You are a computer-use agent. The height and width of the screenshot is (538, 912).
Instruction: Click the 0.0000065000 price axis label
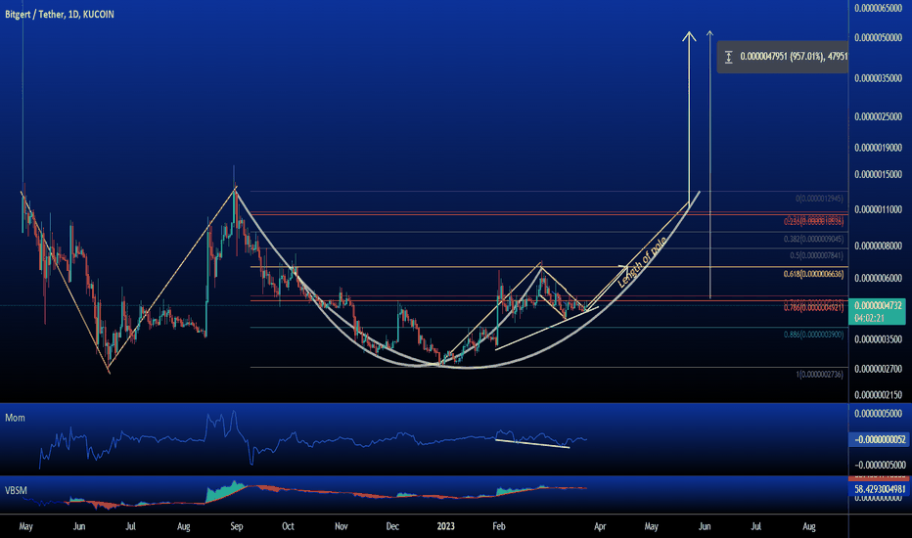pyautogui.click(x=879, y=8)
